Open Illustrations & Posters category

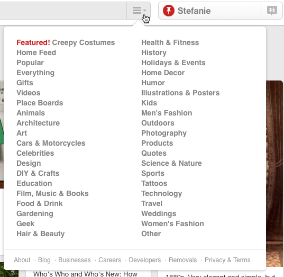point(180,93)
